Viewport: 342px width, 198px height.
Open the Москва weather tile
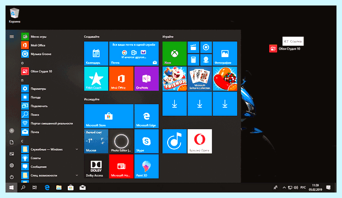click(x=96, y=141)
